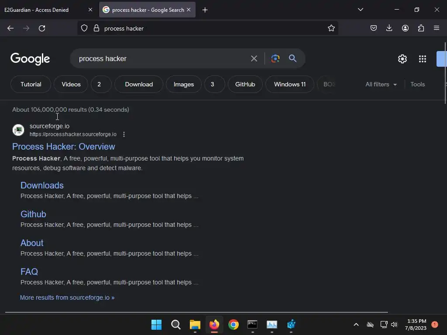The image size is (447, 335).
Task: Open Google quick settings gear
Action: coord(402,59)
